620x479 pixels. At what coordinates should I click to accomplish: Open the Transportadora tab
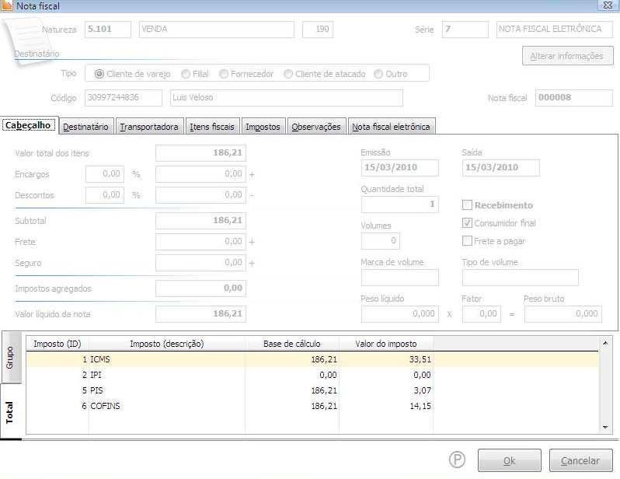(150, 127)
